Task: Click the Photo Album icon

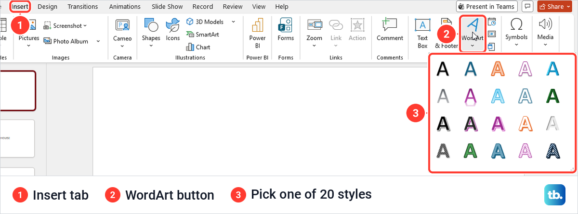Action: (48, 41)
